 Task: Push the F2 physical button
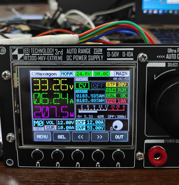[x=57, y=155]
